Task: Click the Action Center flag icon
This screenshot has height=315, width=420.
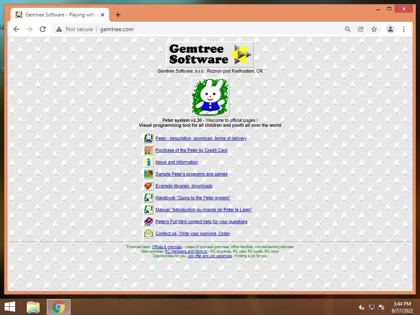Action: pos(381,307)
